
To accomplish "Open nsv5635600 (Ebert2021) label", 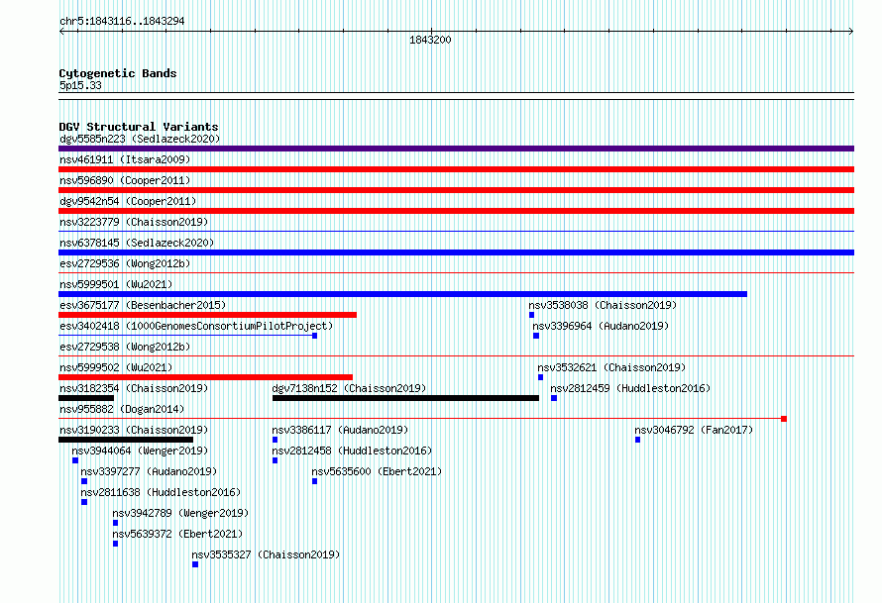I will point(377,471).
